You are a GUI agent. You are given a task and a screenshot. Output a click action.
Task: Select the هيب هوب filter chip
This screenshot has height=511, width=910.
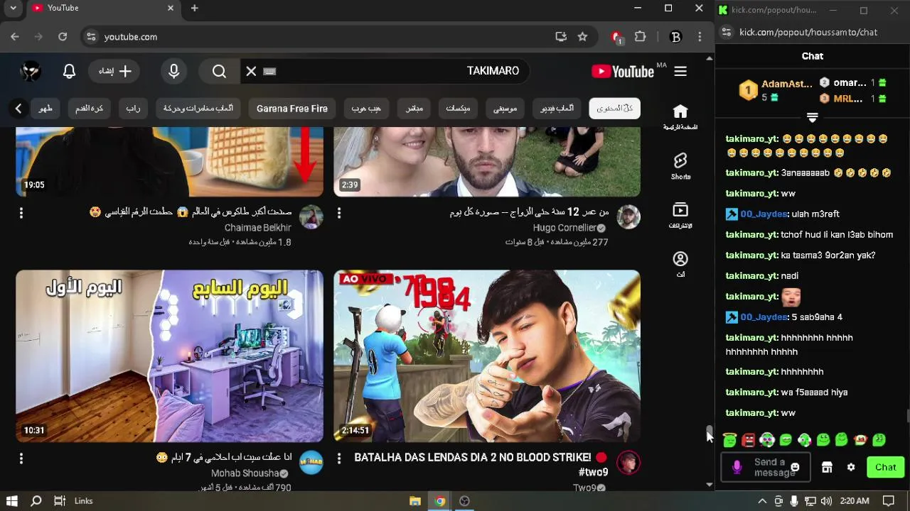pos(366,109)
